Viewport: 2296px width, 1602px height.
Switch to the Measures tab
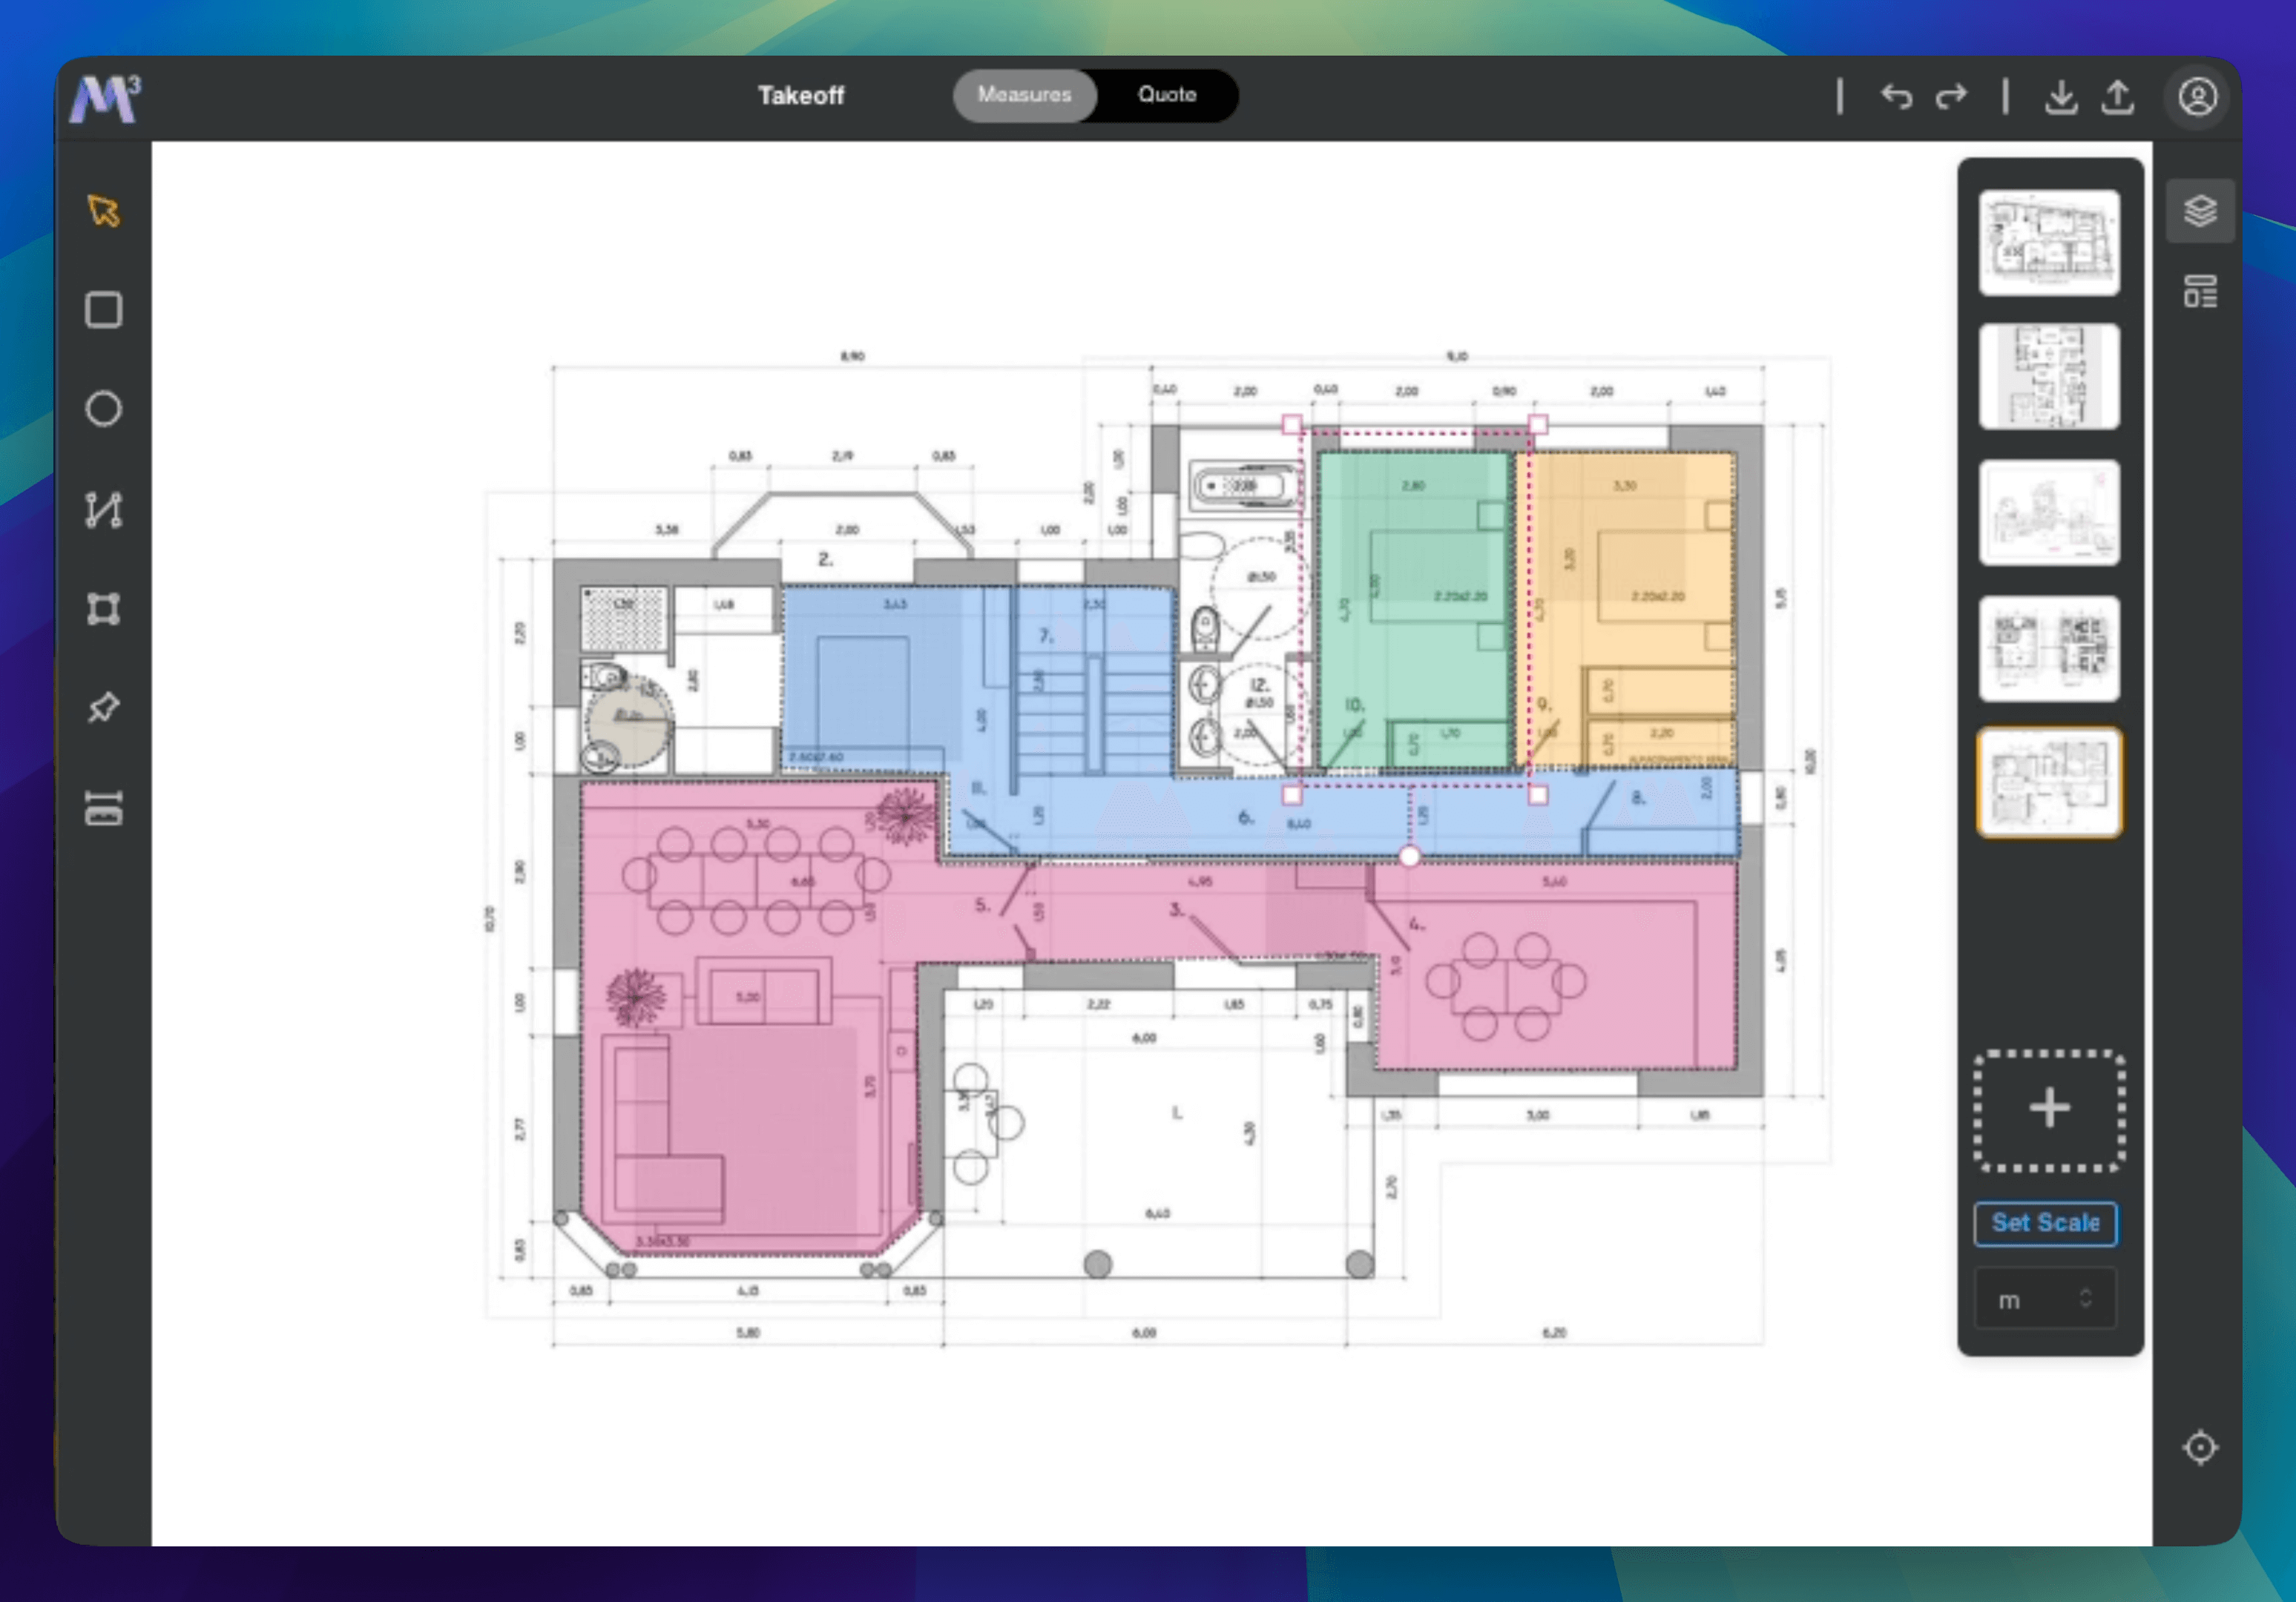[1024, 95]
